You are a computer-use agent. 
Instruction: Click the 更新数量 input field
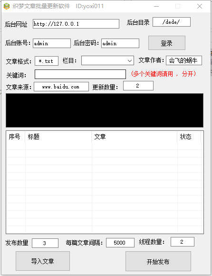coord(138,86)
